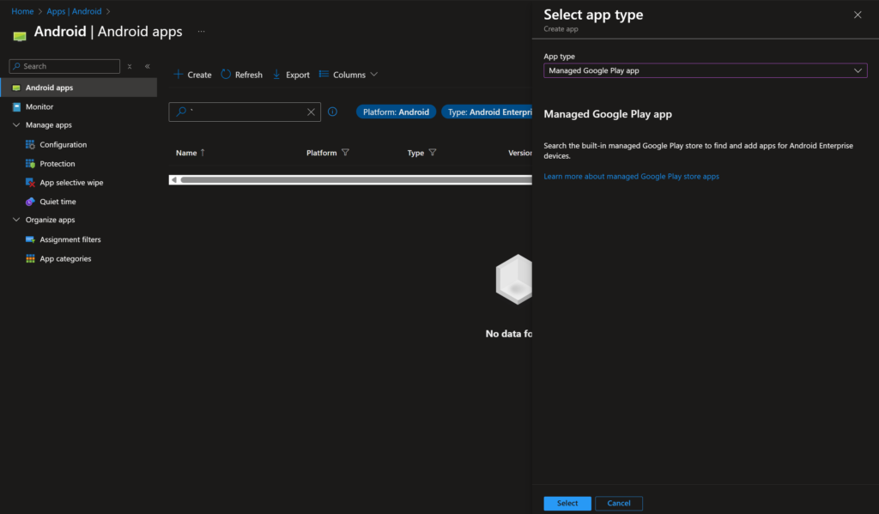Open Quiet time page
This screenshot has height=514, width=879.
click(x=58, y=202)
